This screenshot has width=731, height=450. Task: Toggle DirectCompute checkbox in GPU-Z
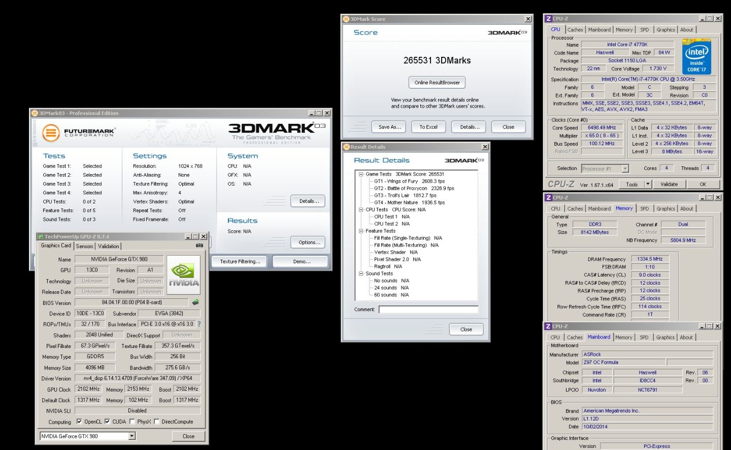[157, 421]
